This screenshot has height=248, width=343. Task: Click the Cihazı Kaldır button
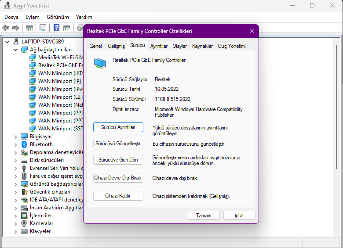tap(118, 196)
